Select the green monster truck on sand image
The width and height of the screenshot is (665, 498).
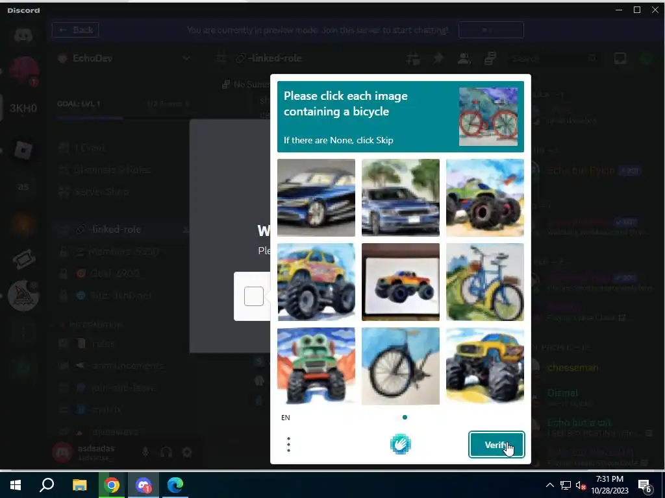[x=484, y=198]
